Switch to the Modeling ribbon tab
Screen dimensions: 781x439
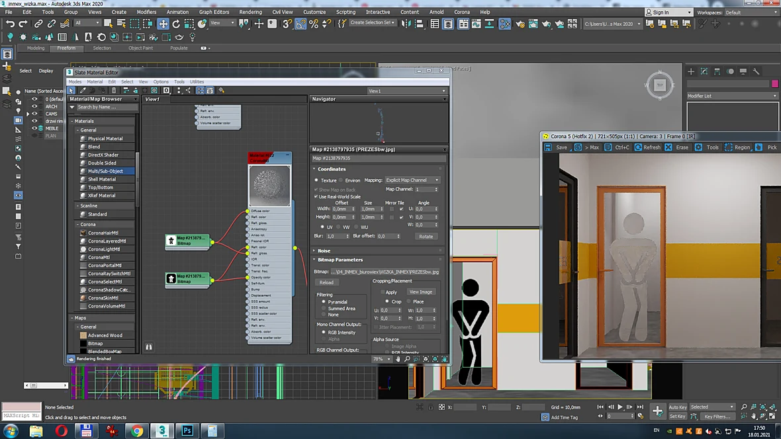pyautogui.click(x=35, y=48)
